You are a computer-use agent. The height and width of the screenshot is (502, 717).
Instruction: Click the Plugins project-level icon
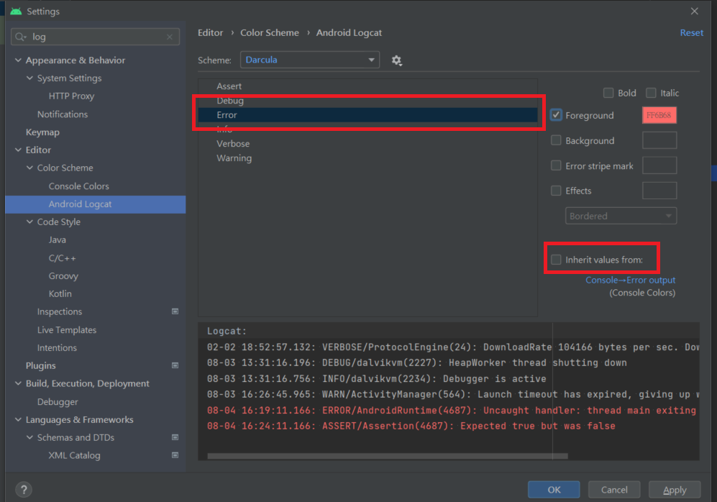(x=175, y=365)
